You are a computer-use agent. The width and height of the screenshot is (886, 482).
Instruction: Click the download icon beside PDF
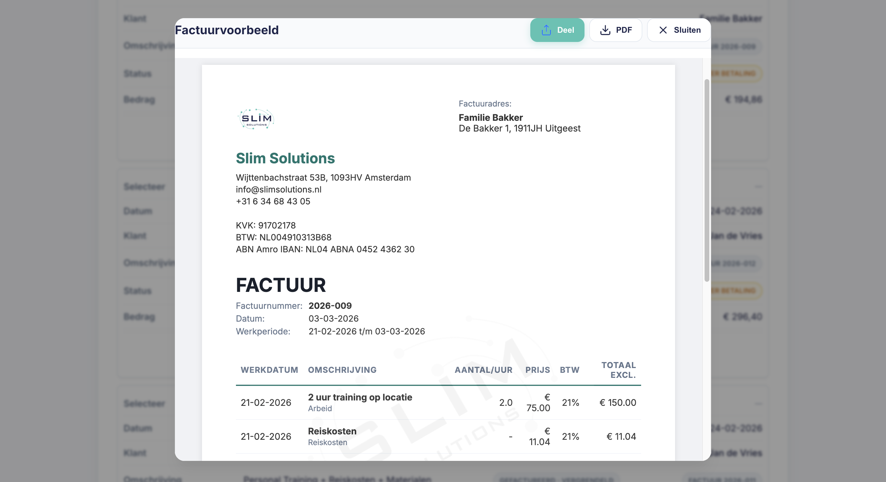click(605, 30)
